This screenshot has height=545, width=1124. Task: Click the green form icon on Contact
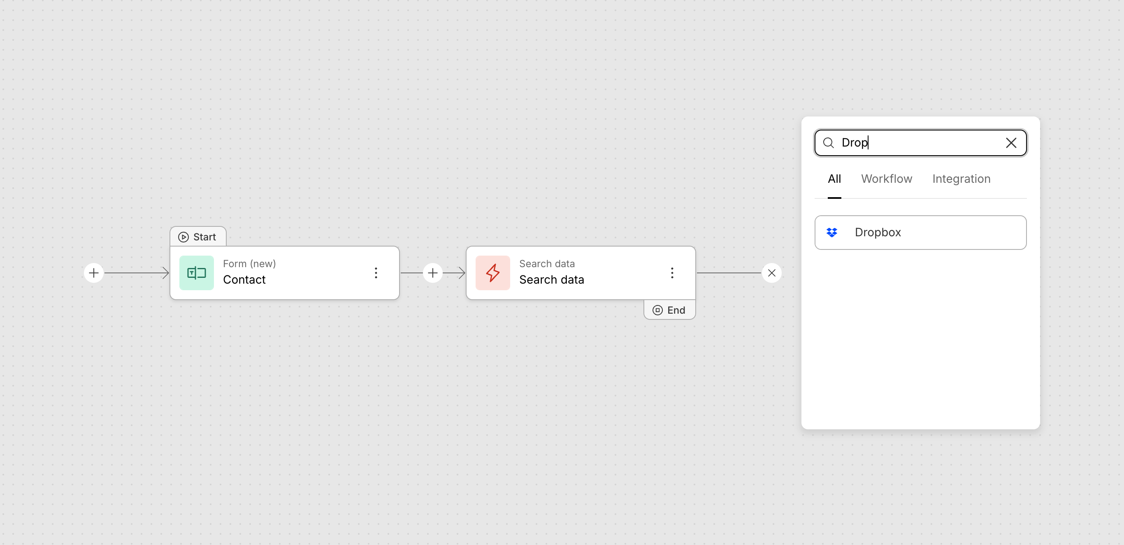(x=196, y=273)
